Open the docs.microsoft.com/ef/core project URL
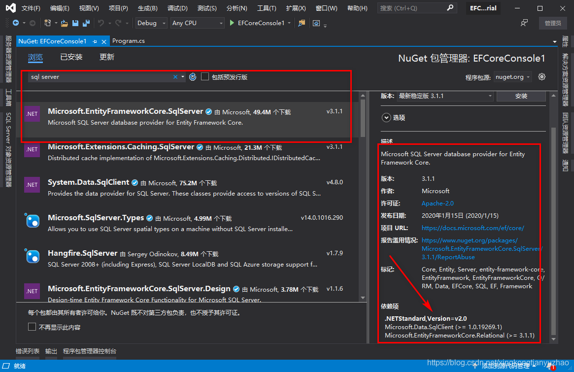This screenshot has width=574, height=372. pyautogui.click(x=473, y=228)
